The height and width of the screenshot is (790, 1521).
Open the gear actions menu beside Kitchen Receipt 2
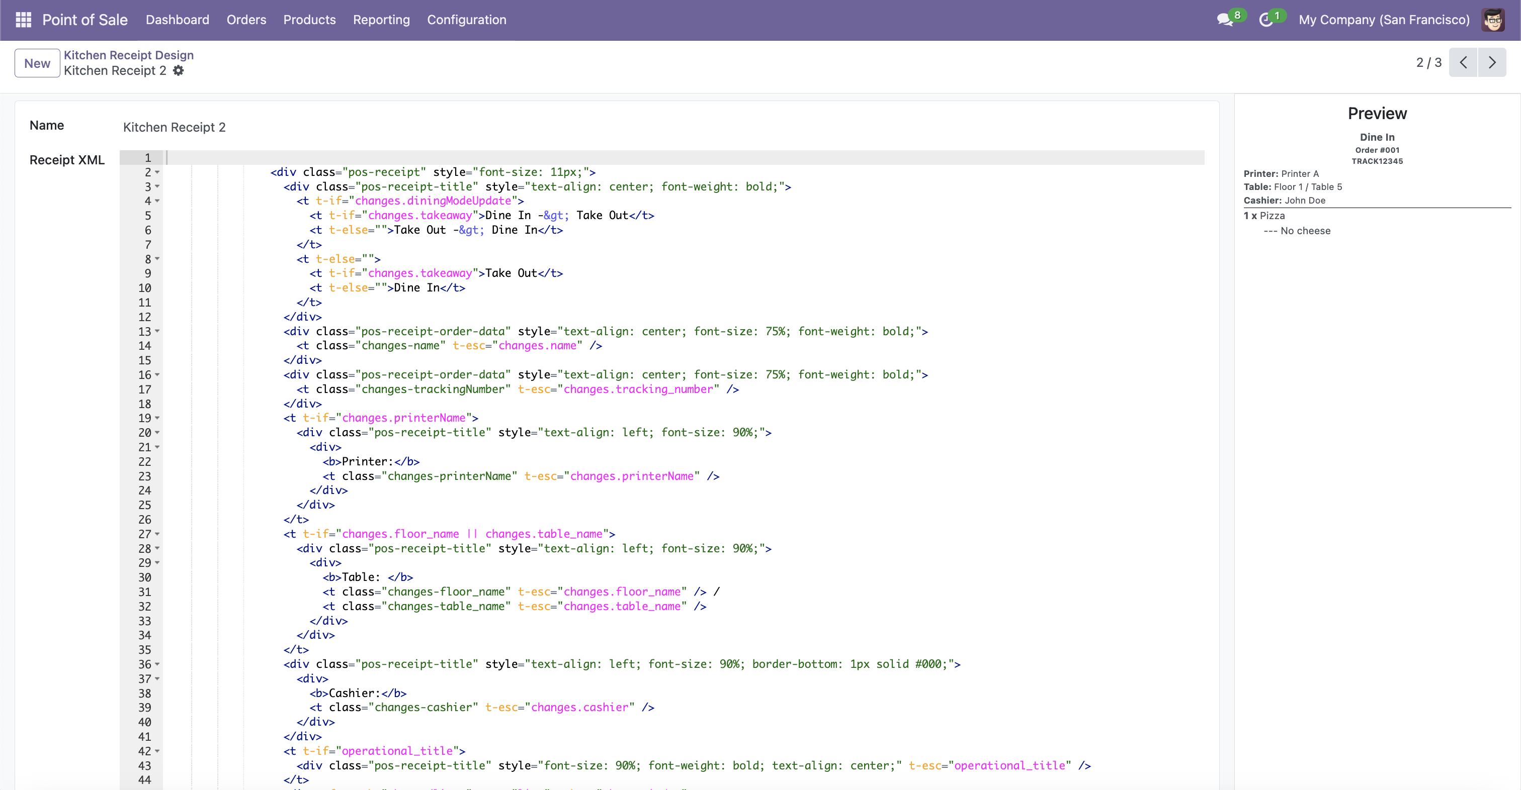(179, 71)
